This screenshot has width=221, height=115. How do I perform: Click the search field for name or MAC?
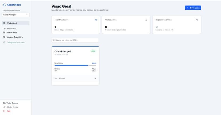(x=75, y=40)
